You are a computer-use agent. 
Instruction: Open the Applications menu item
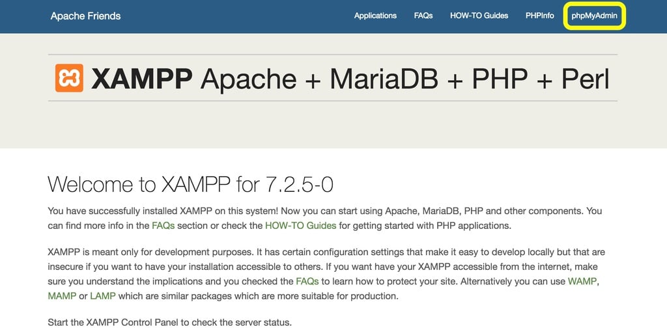tap(375, 16)
